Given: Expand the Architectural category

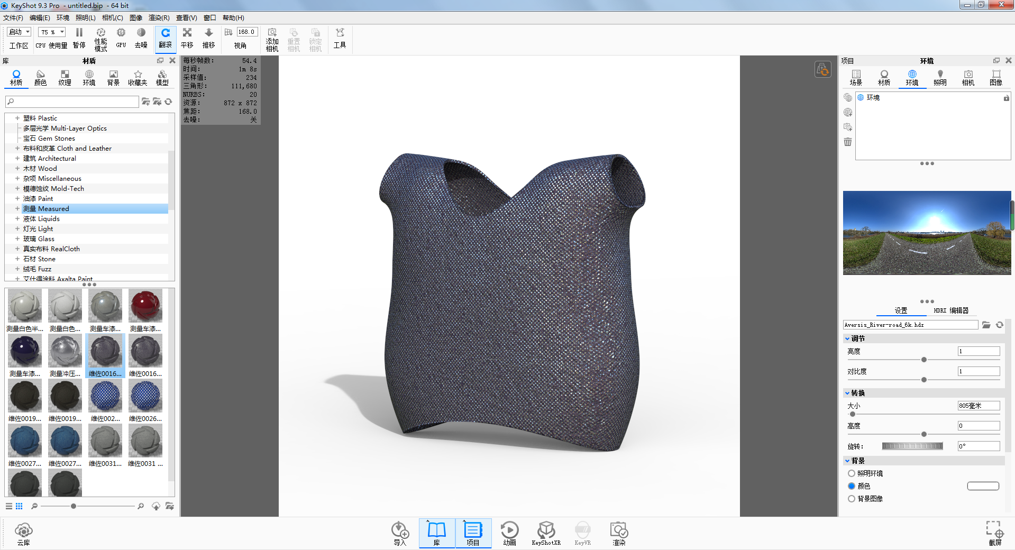Looking at the screenshot, I should [x=17, y=158].
